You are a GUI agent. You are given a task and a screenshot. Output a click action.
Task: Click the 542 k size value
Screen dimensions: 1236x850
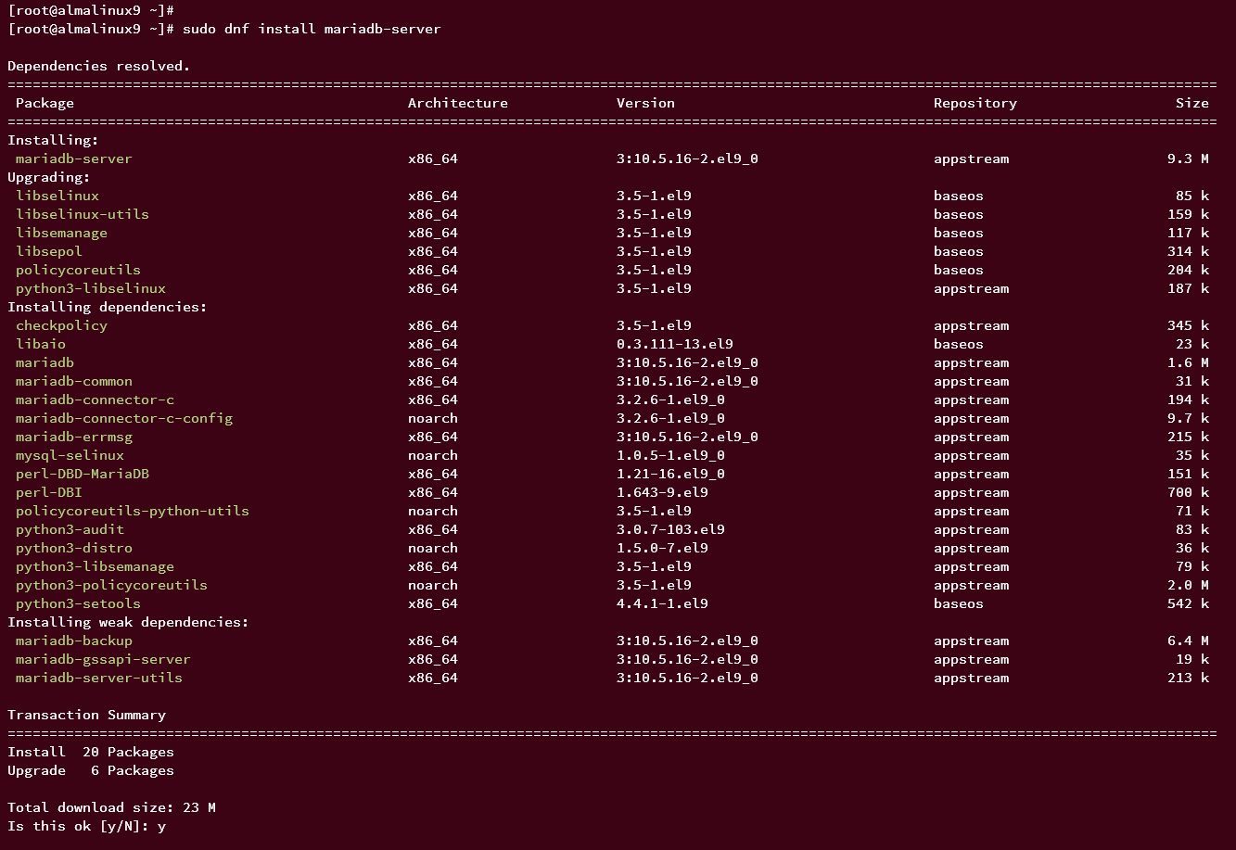(1188, 603)
